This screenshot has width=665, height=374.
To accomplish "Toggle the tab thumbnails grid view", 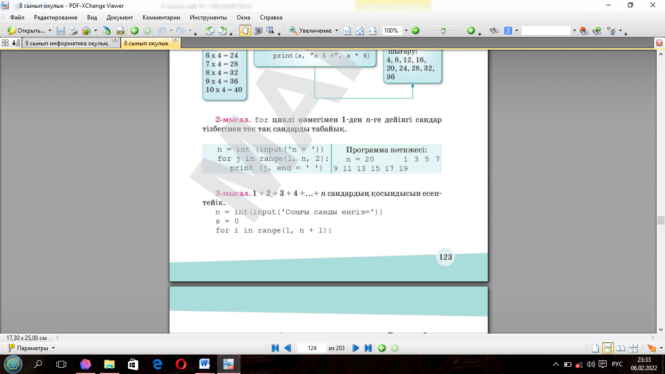I will click(x=5, y=43).
